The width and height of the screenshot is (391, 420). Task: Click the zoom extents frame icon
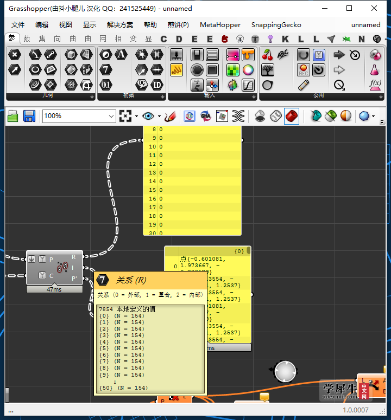tap(125, 117)
